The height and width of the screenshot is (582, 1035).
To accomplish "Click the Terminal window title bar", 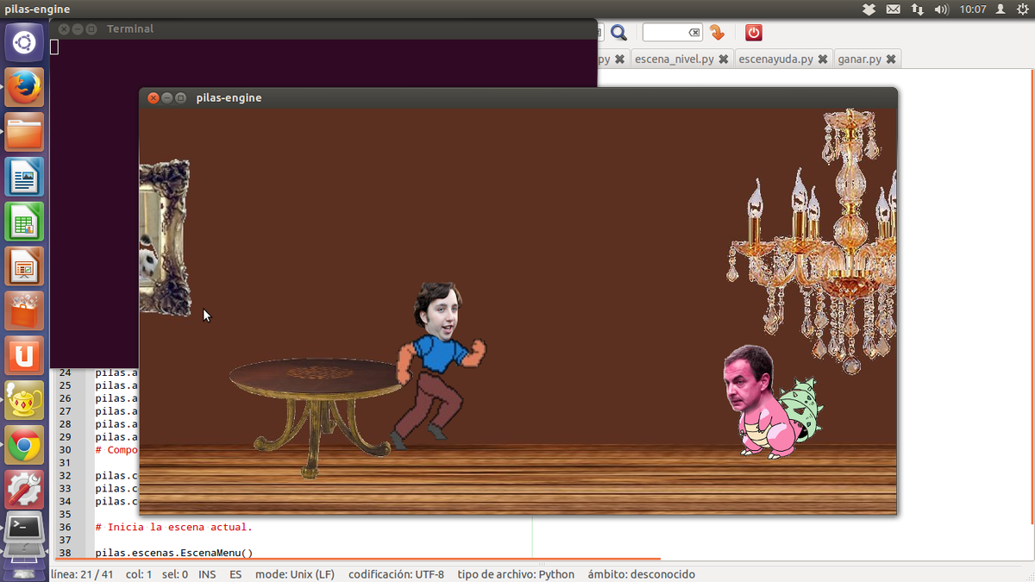I will pos(323,28).
